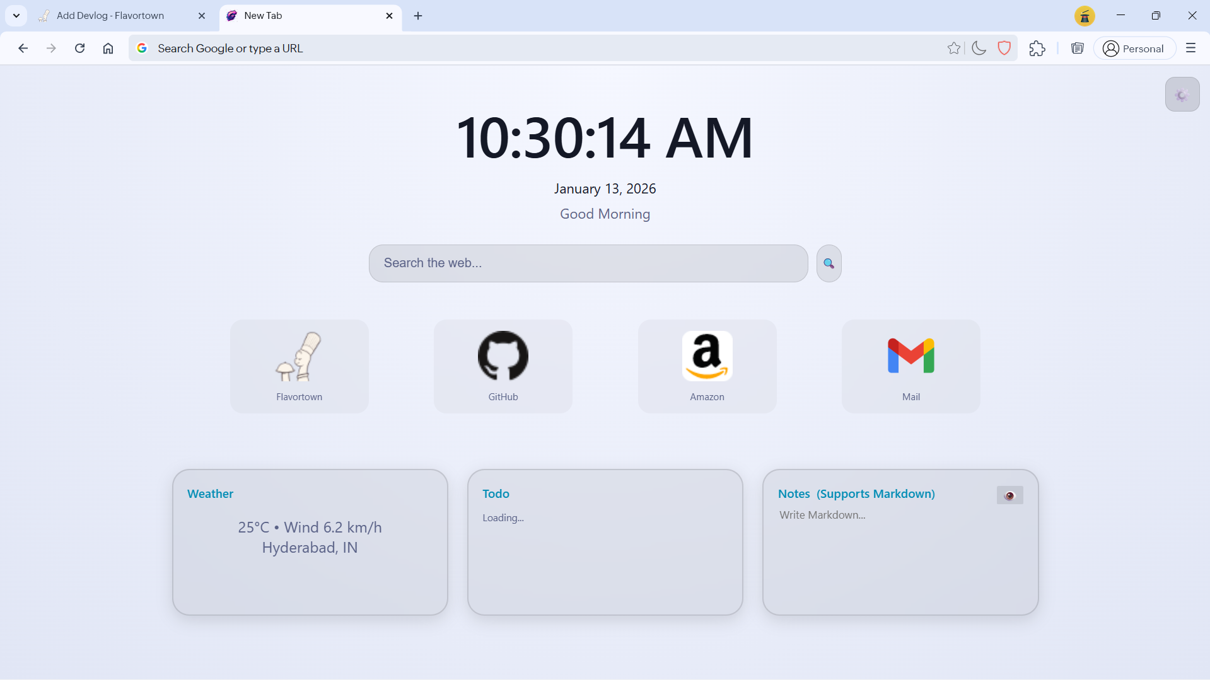Click the magnifier search button
Viewport: 1210px width, 680px height.
829,263
